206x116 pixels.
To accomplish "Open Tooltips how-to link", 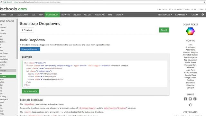I will click(190, 80).
